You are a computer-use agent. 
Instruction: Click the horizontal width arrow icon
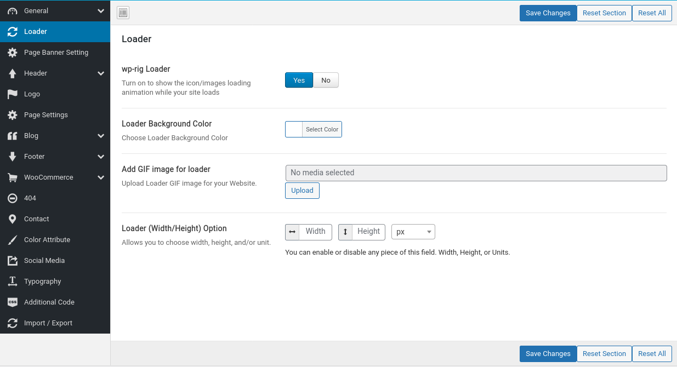click(292, 232)
